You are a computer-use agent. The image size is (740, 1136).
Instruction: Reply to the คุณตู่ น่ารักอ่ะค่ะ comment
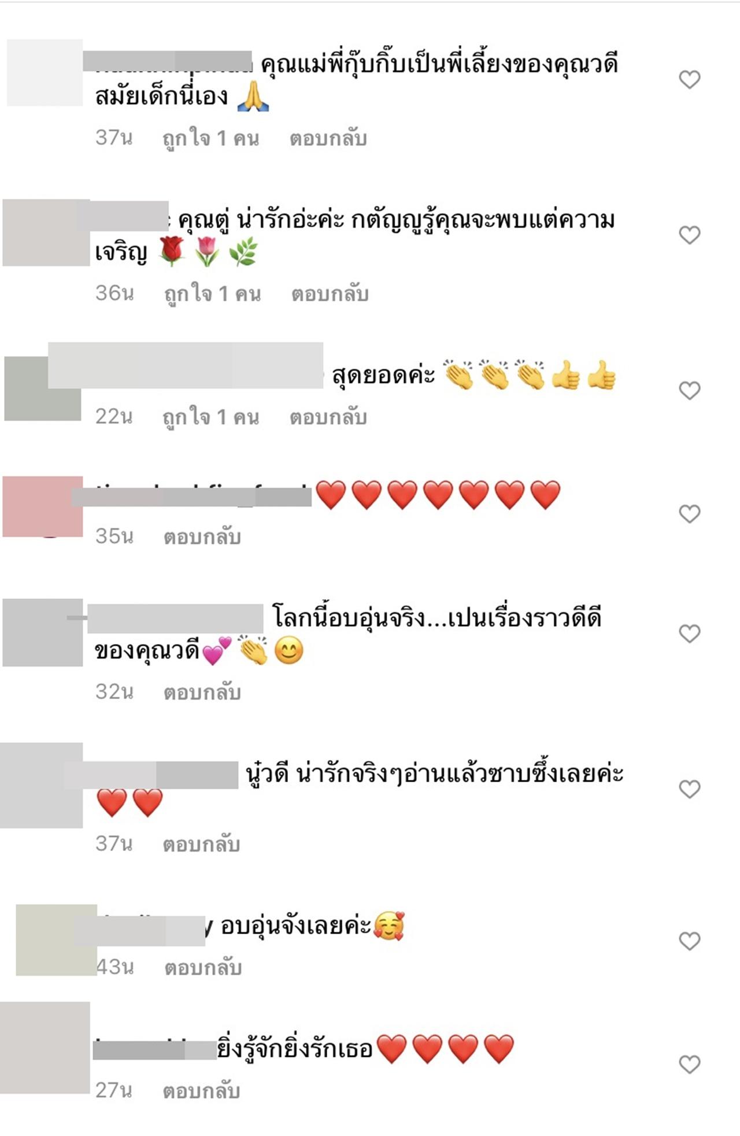pyautogui.click(x=330, y=294)
